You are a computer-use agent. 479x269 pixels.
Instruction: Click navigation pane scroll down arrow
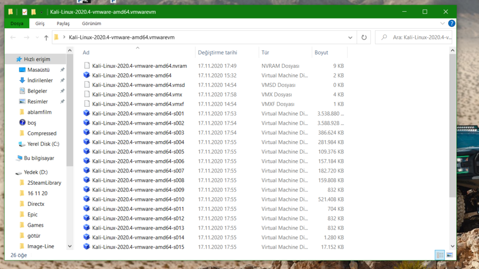pyautogui.click(x=70, y=246)
